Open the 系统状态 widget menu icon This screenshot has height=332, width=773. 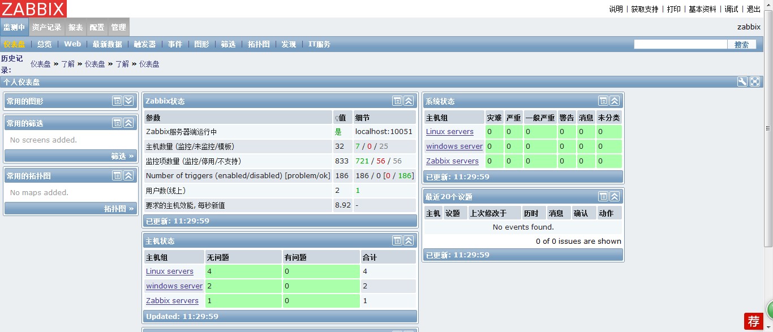tap(602, 101)
